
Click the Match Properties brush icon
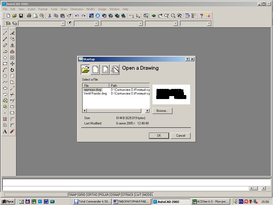coord(69,16)
